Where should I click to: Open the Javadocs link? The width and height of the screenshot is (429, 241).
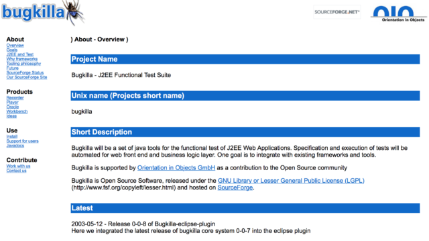click(15, 146)
